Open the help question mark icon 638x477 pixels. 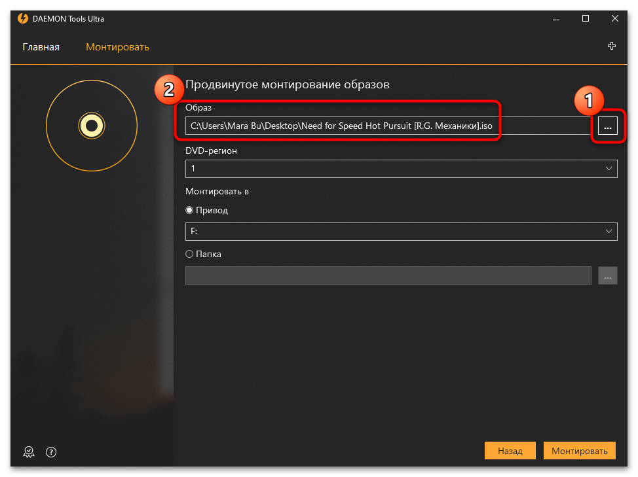click(x=51, y=452)
